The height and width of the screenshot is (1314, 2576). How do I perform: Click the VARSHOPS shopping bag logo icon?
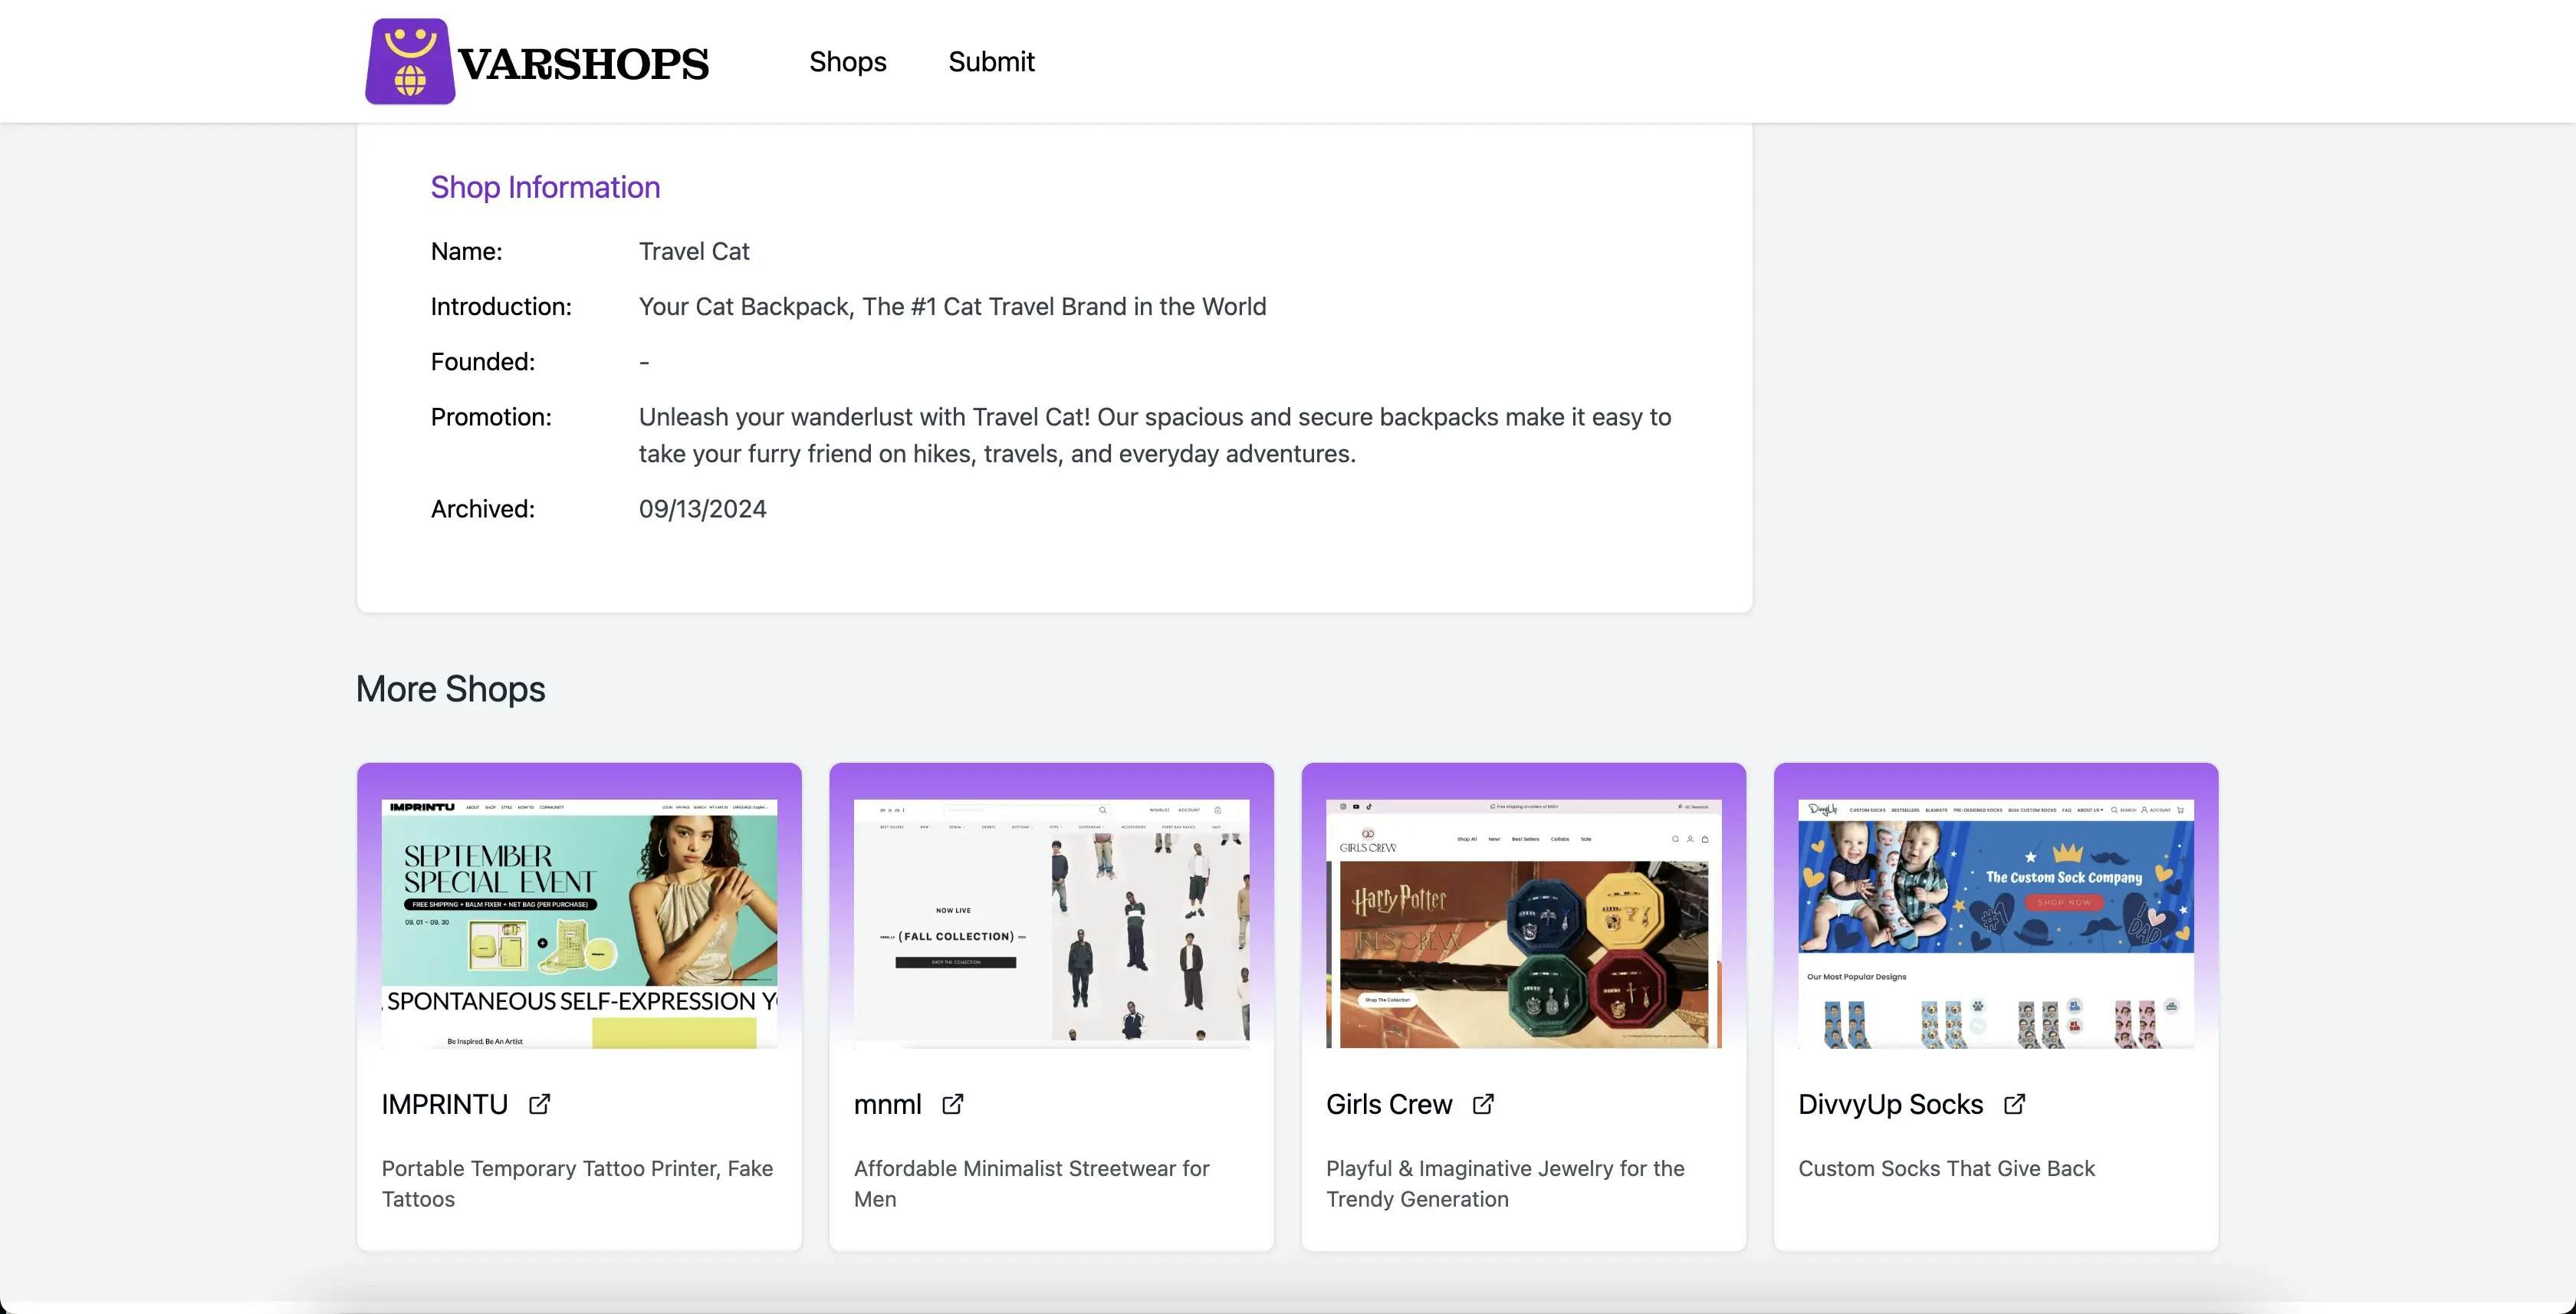point(410,61)
